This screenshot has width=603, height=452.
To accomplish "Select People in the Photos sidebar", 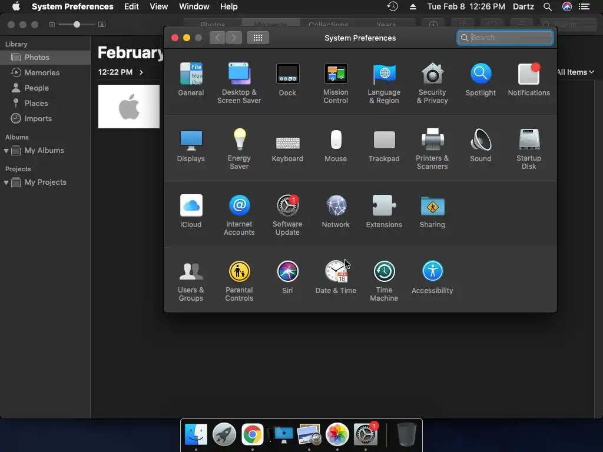I will [x=45, y=88].
